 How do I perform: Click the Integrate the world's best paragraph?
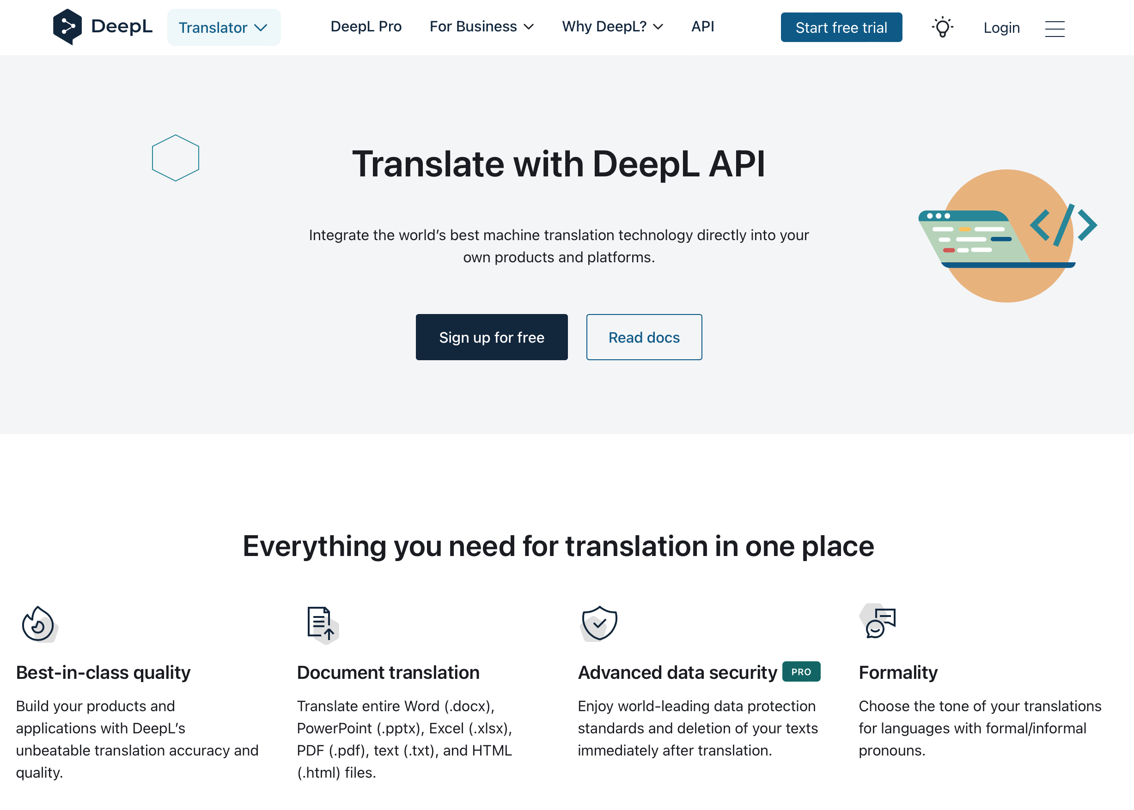559,246
